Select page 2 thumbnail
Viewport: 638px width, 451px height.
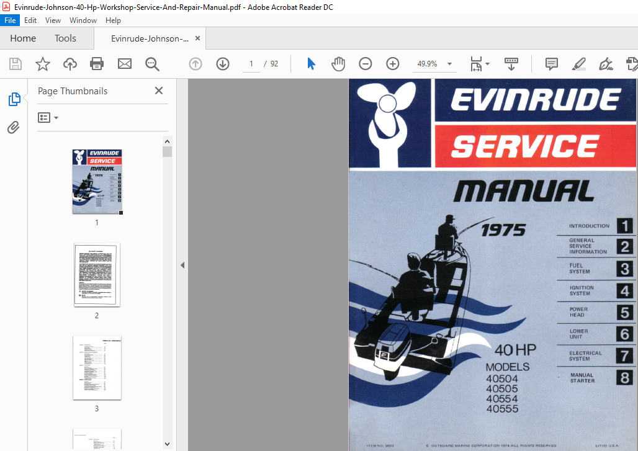click(x=97, y=274)
